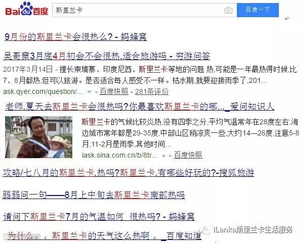Screen dimensions: 302x243
Task: Open camera image search icon
Action: pyautogui.click(x=228, y=10)
